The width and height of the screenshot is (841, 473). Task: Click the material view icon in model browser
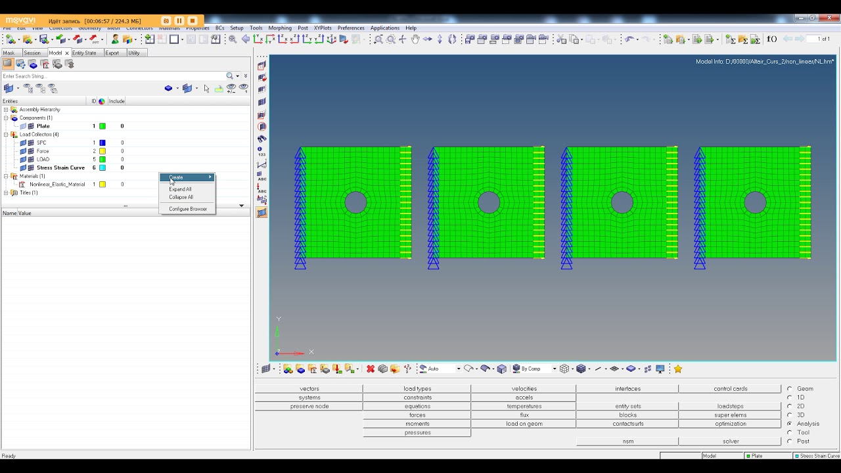coord(45,64)
